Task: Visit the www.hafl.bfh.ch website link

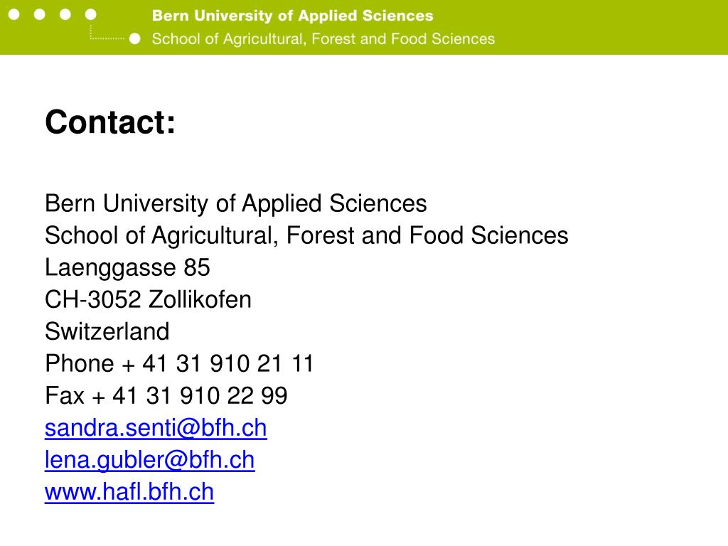Action: click(129, 492)
